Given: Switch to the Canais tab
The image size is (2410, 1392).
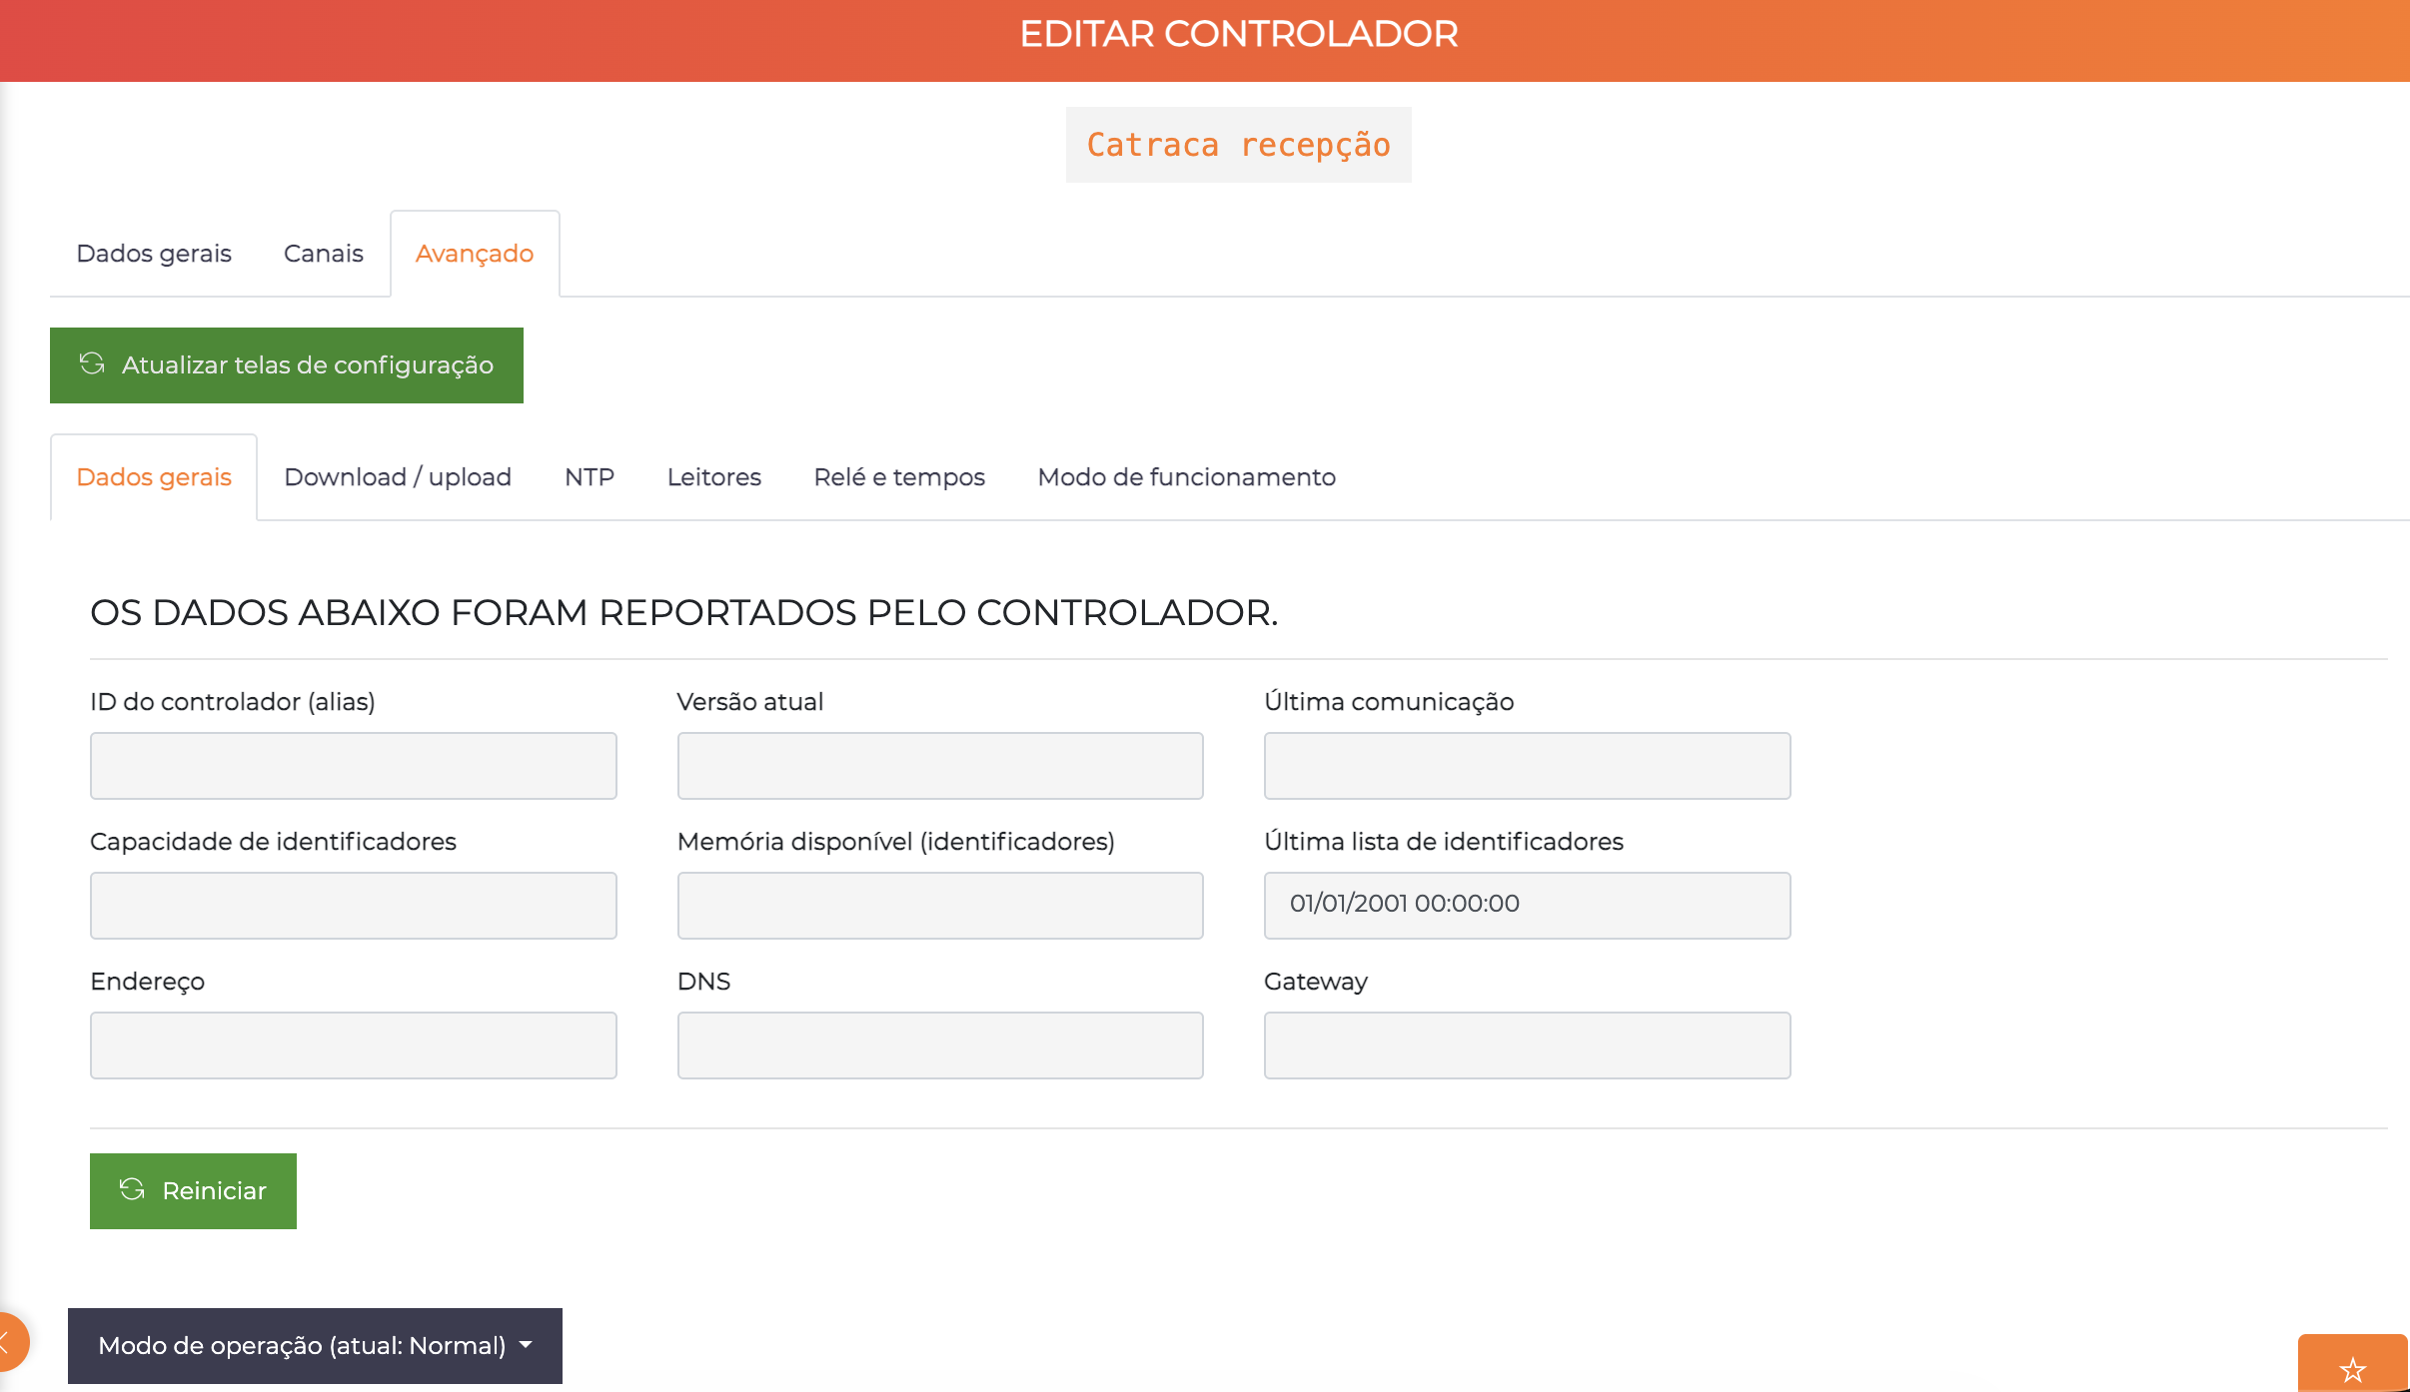Looking at the screenshot, I should 322,253.
